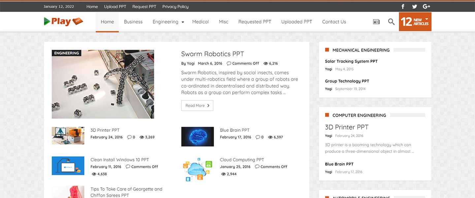Open the Swarm Robotics PPT article title

point(212,54)
